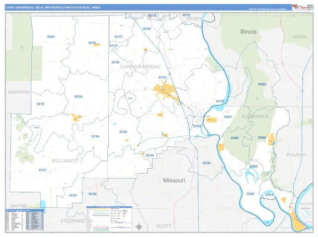
Task: Select ZIP code label 62962
Action: pyautogui.click(x=250, y=194)
